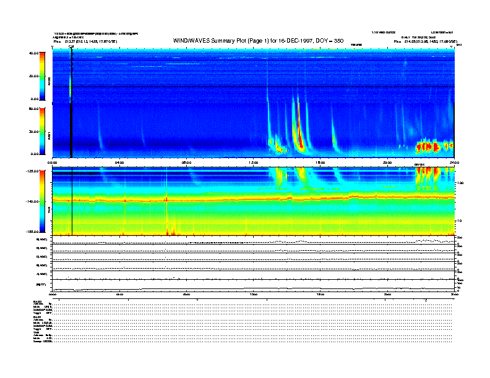Click the 12:00 time label under RAD1 spectrogram
490x378 pixels.
253,162
